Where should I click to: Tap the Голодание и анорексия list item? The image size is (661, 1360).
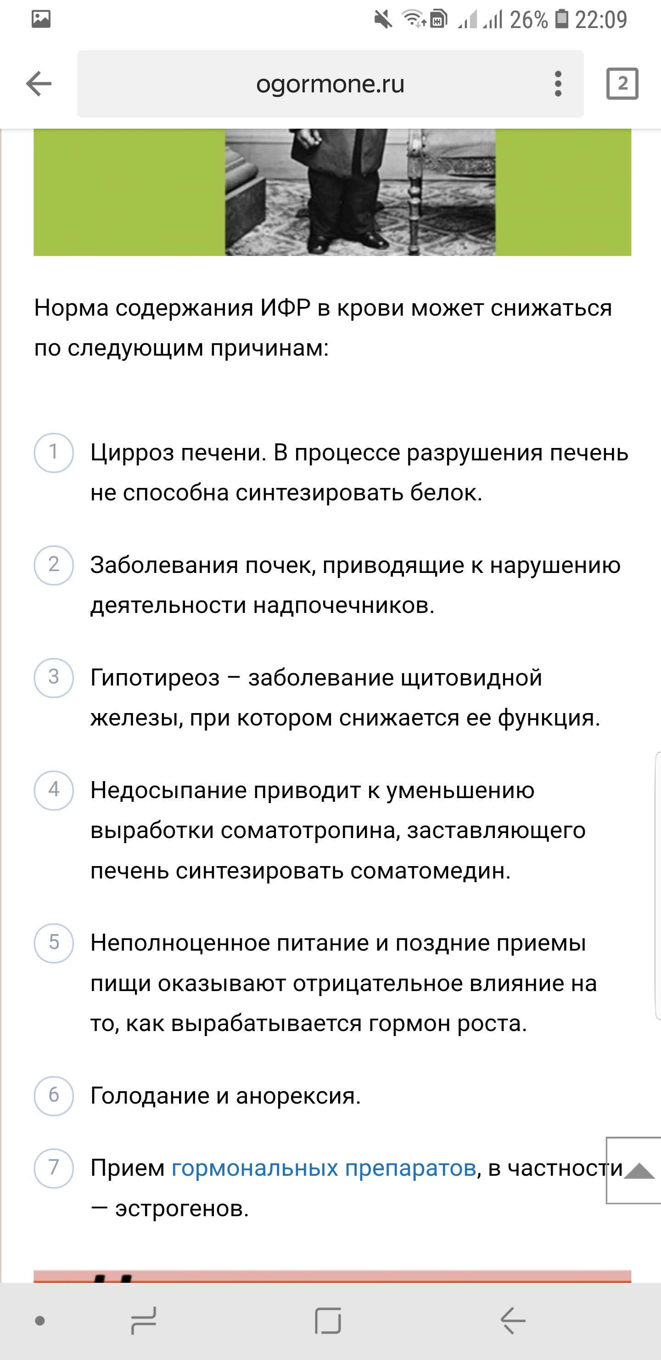[225, 1095]
